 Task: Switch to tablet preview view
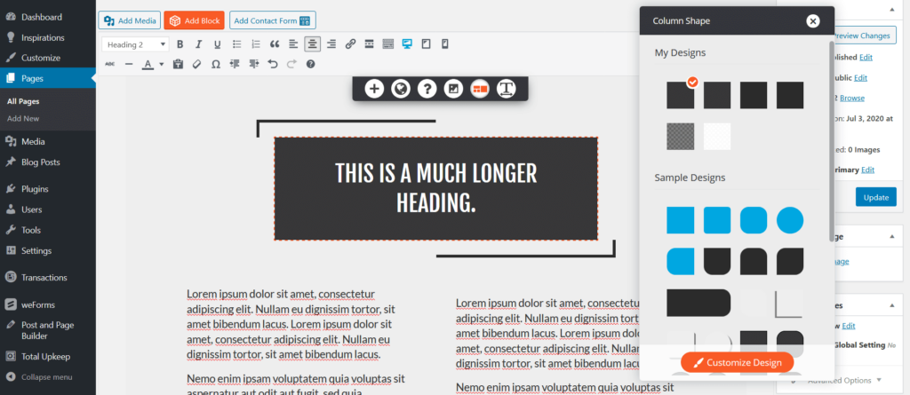pos(426,44)
